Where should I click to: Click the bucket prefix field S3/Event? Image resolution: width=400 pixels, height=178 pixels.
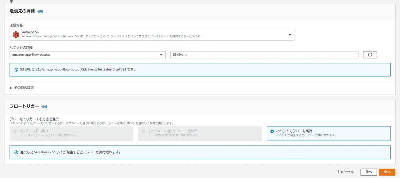coord(264,54)
